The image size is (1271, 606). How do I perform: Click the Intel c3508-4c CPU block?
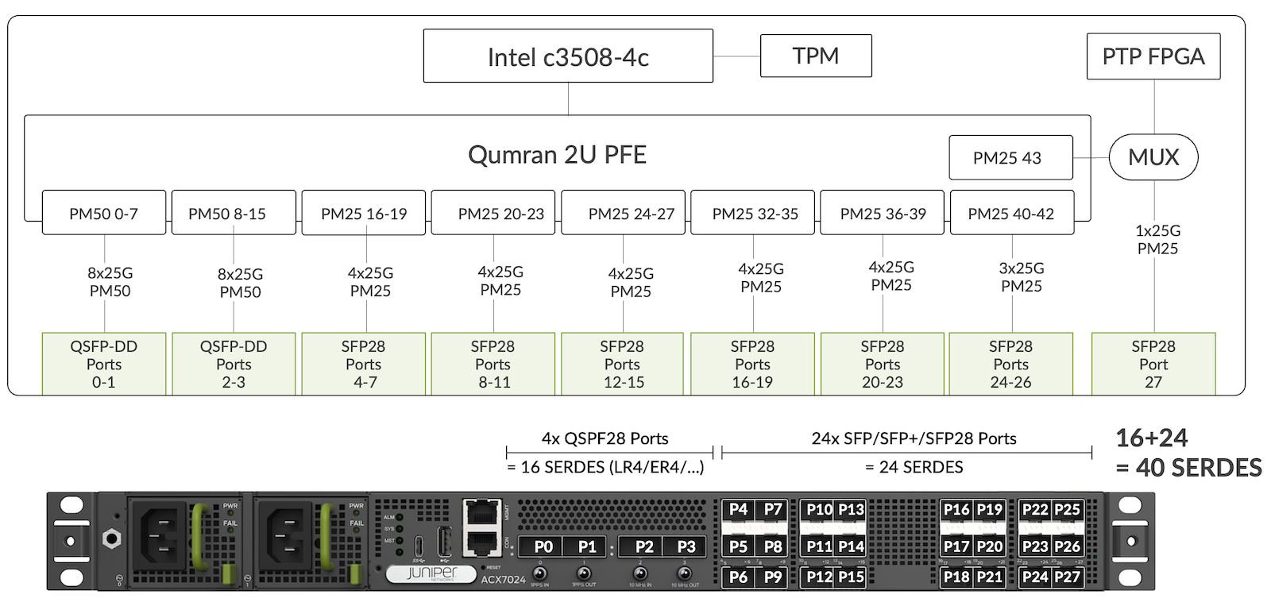pos(568,56)
